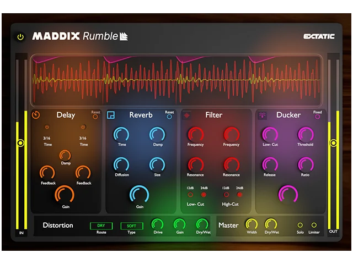Click the Reverb section square icon
The width and height of the screenshot is (353, 264).
click(110, 115)
